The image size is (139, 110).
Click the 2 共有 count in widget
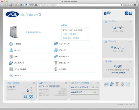118,66
